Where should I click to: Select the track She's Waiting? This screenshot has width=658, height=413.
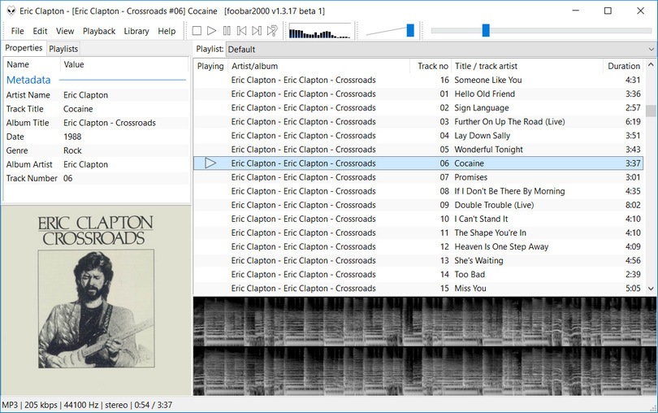(418, 260)
